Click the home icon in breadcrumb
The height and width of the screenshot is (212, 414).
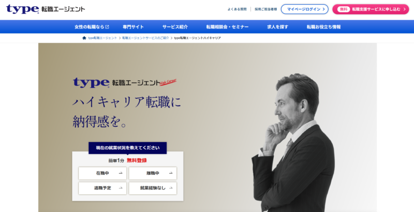click(x=84, y=38)
